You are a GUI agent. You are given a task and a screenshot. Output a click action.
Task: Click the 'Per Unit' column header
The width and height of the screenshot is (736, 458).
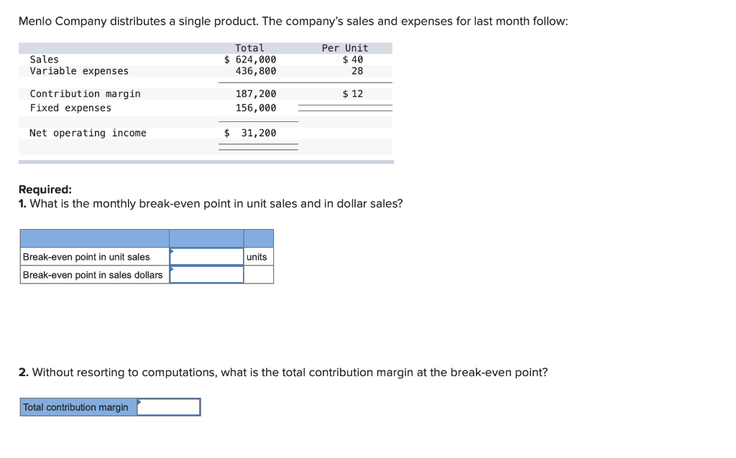345,48
